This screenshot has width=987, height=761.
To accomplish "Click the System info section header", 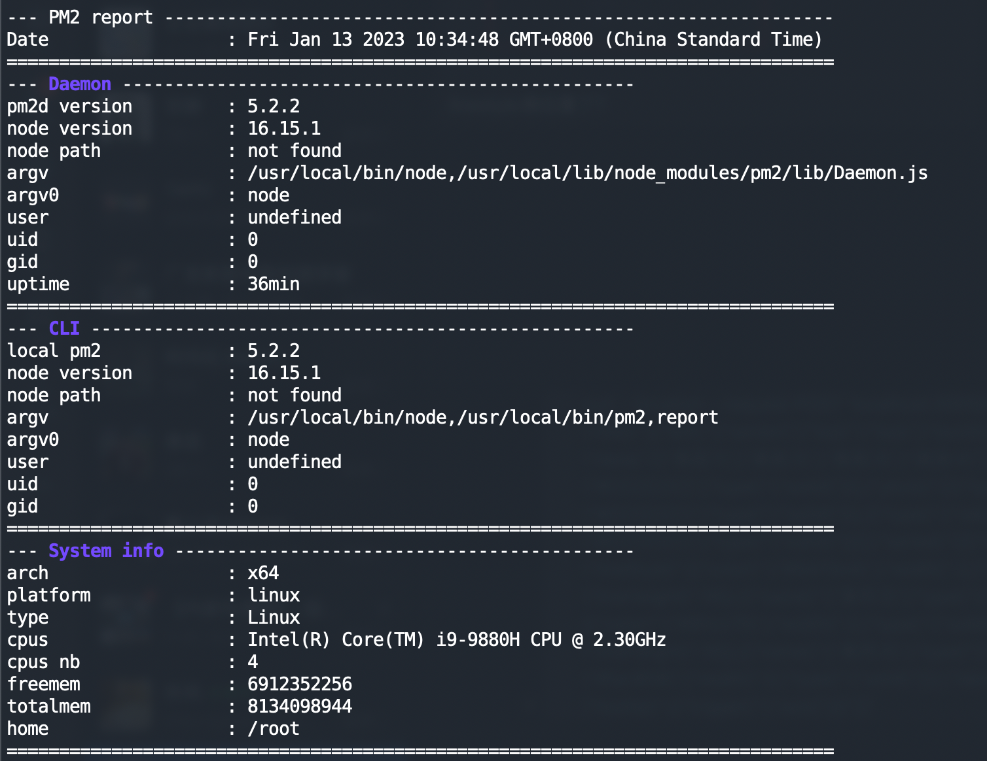I will click(106, 550).
